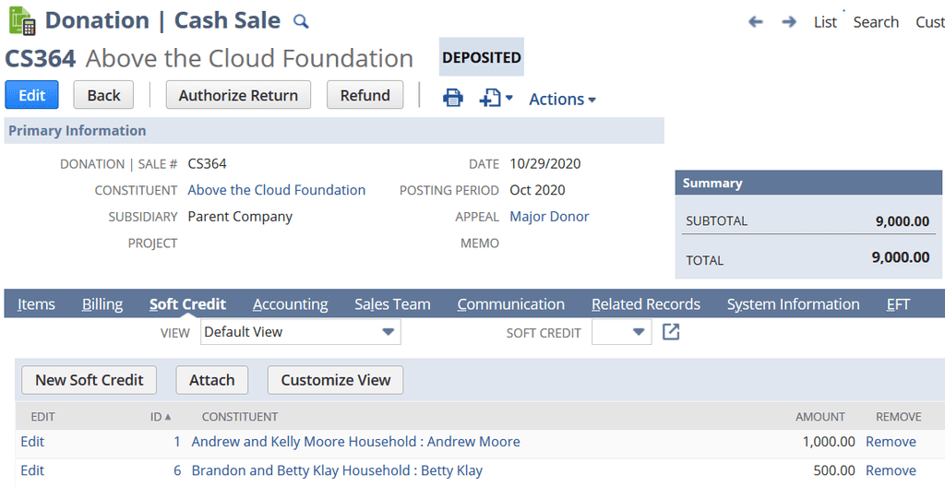Expand the Actions dropdown menu
Image resolution: width=945 pixels, height=487 pixels.
click(562, 99)
